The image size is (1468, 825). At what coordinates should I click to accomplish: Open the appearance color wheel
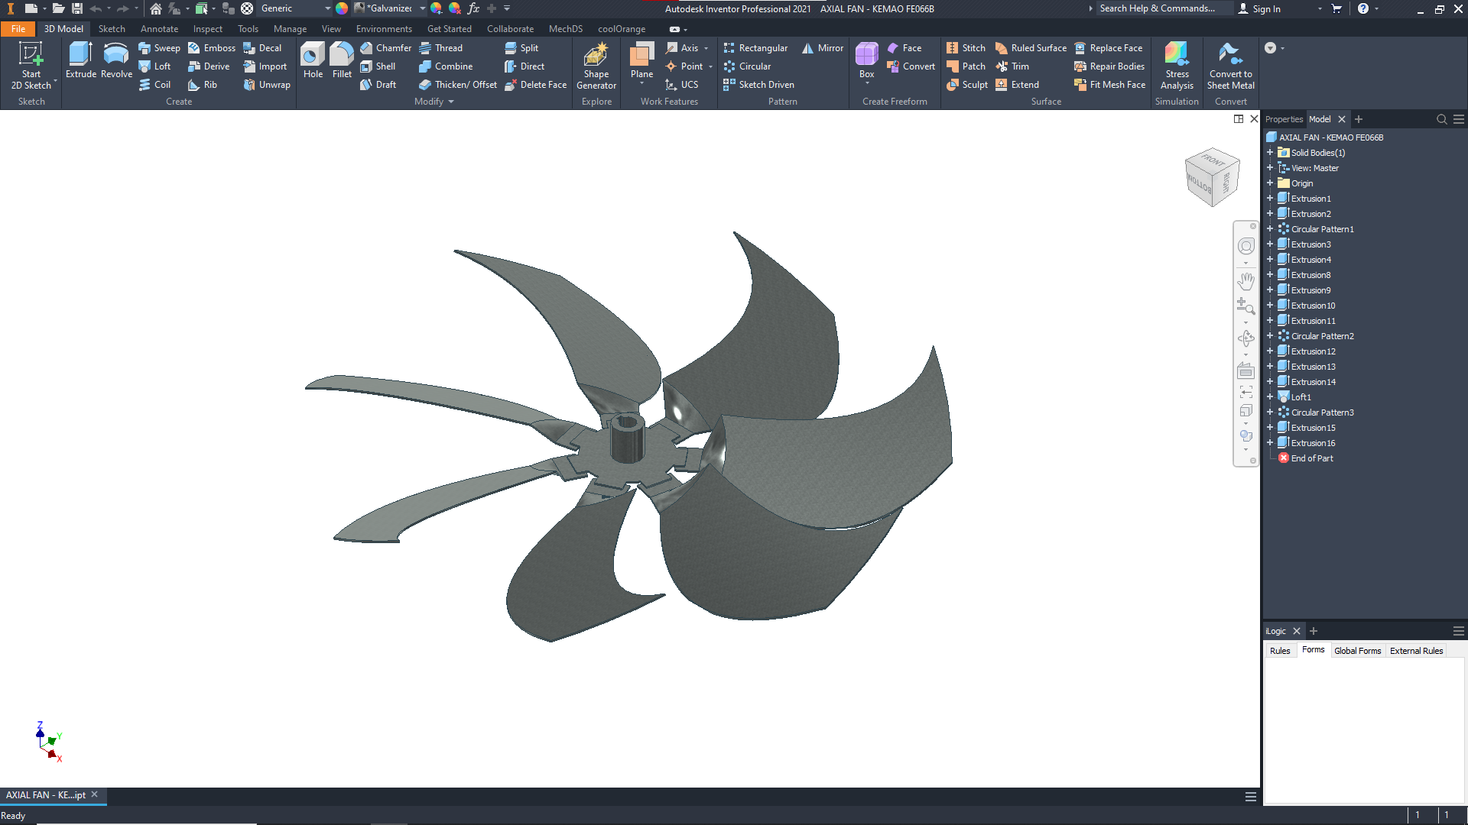[342, 8]
